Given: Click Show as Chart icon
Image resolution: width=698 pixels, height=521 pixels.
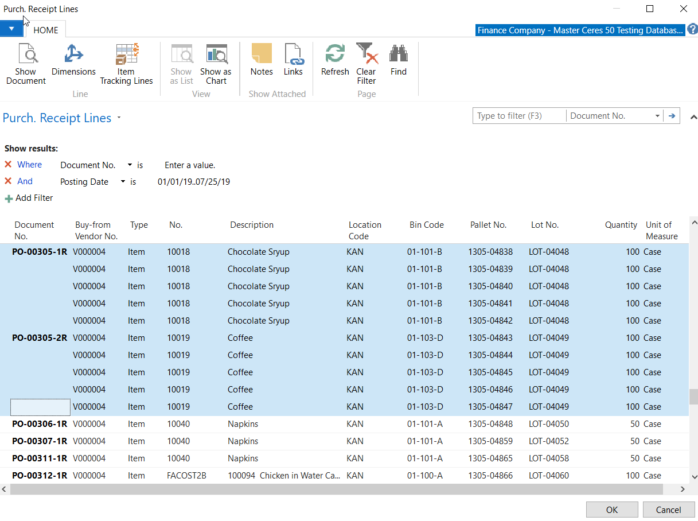Looking at the screenshot, I should click(216, 55).
